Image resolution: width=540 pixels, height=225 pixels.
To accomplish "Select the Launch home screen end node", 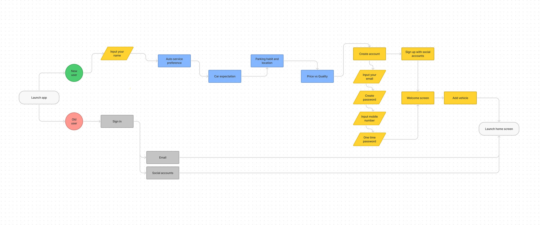I will [499, 129].
